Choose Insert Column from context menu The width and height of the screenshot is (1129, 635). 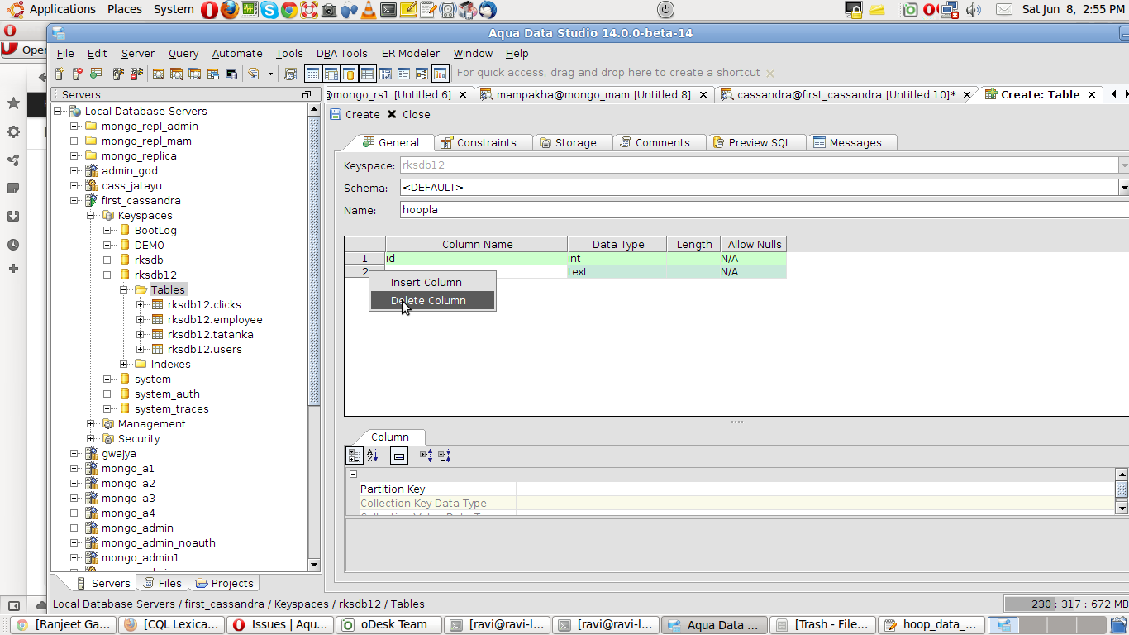tap(432, 282)
